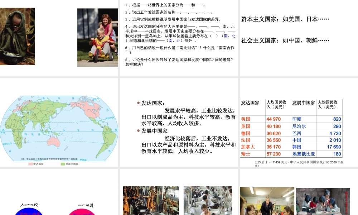Click the value 17 690 in the table
Screen dimensions: 358x215
(334, 147)
